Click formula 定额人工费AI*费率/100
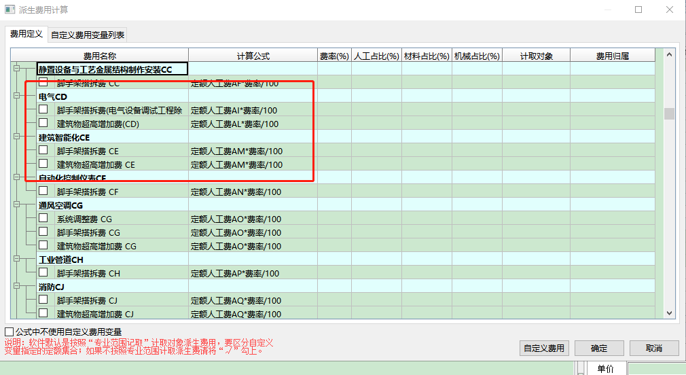The image size is (686, 375). pyautogui.click(x=234, y=110)
